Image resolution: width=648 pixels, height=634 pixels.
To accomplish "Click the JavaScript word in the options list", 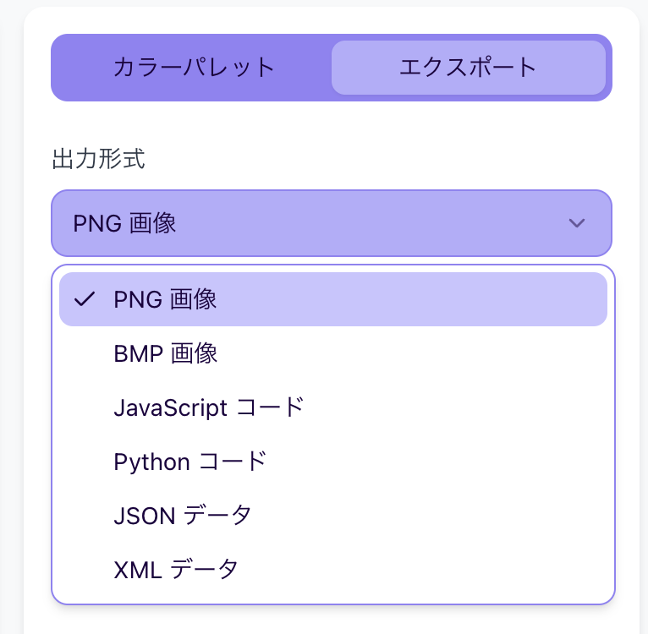I will (170, 407).
